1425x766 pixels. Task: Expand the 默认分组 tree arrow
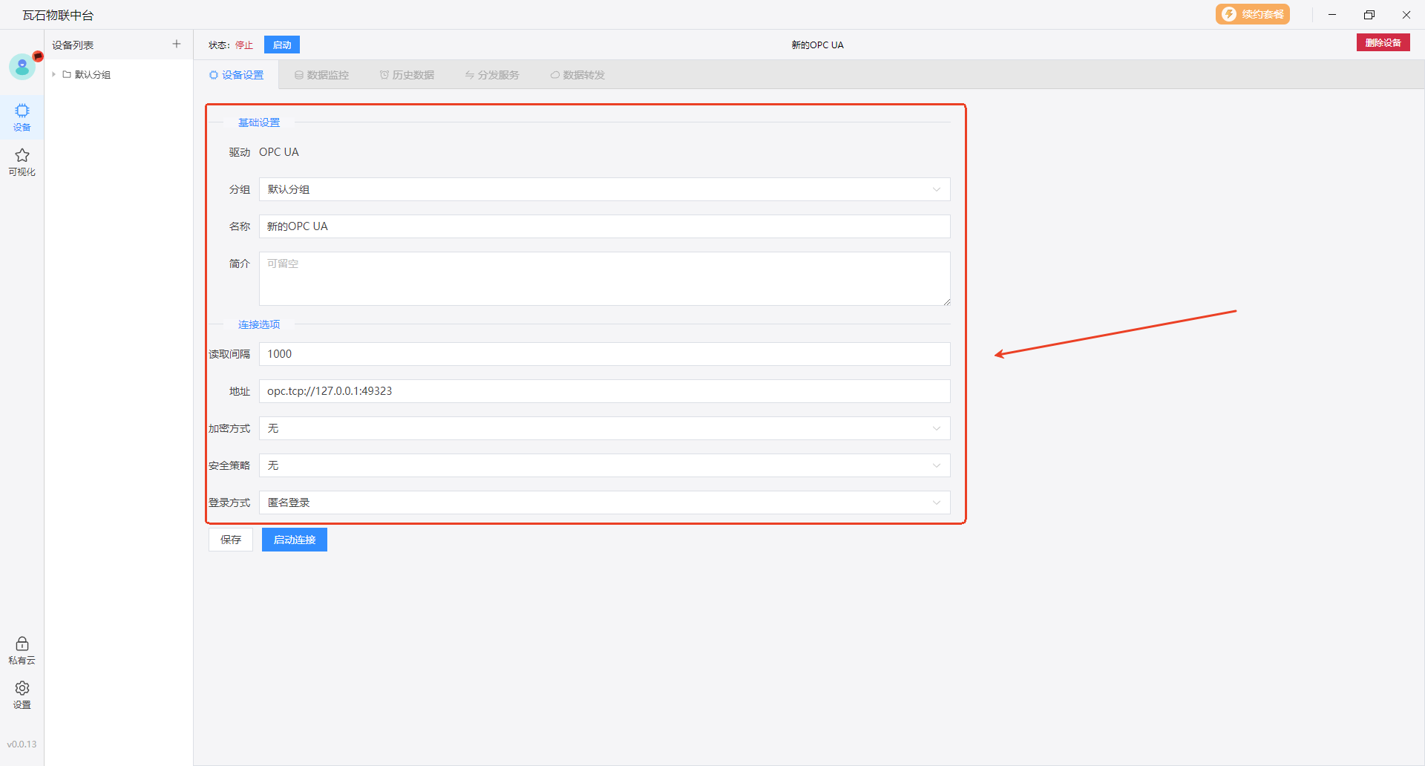tap(54, 75)
